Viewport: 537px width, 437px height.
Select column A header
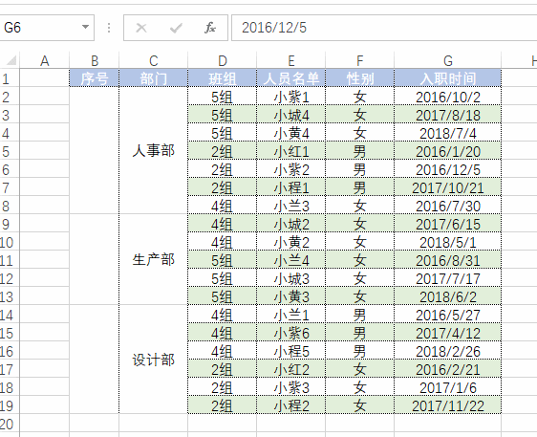pyautogui.click(x=45, y=61)
